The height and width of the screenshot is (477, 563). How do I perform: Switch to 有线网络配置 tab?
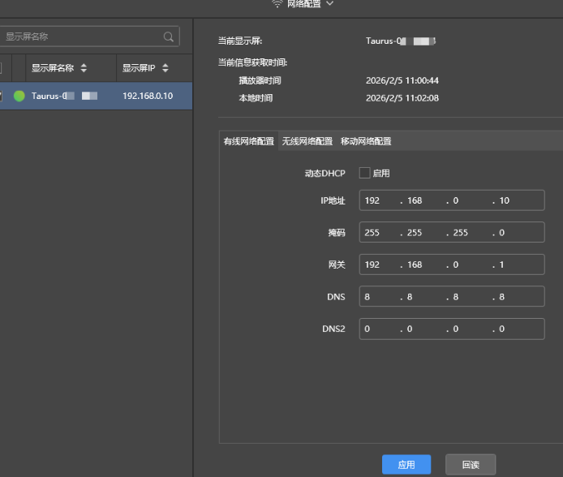[x=248, y=141]
